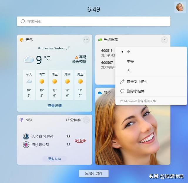Click the 更多 NBA button
188x183 pixels.
[x=55, y=159]
